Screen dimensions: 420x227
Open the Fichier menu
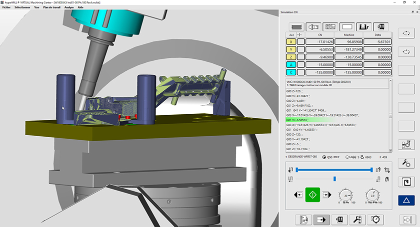point(6,8)
